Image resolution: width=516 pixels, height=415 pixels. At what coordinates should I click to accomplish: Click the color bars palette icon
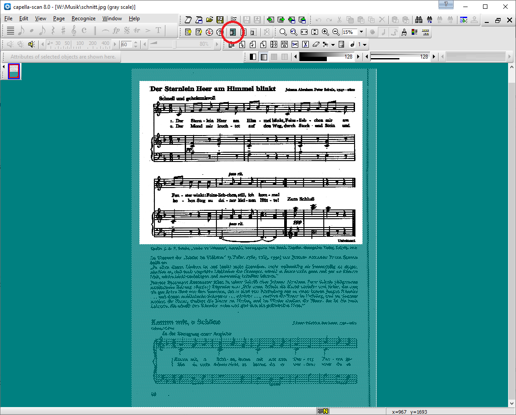(415, 32)
